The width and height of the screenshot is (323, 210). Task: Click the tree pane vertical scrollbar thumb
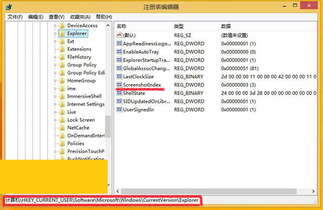point(108,126)
